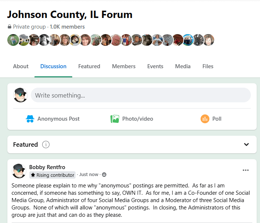Screen dimensions: 260x223
Task: Click the Write something input box
Action: pos(141,95)
